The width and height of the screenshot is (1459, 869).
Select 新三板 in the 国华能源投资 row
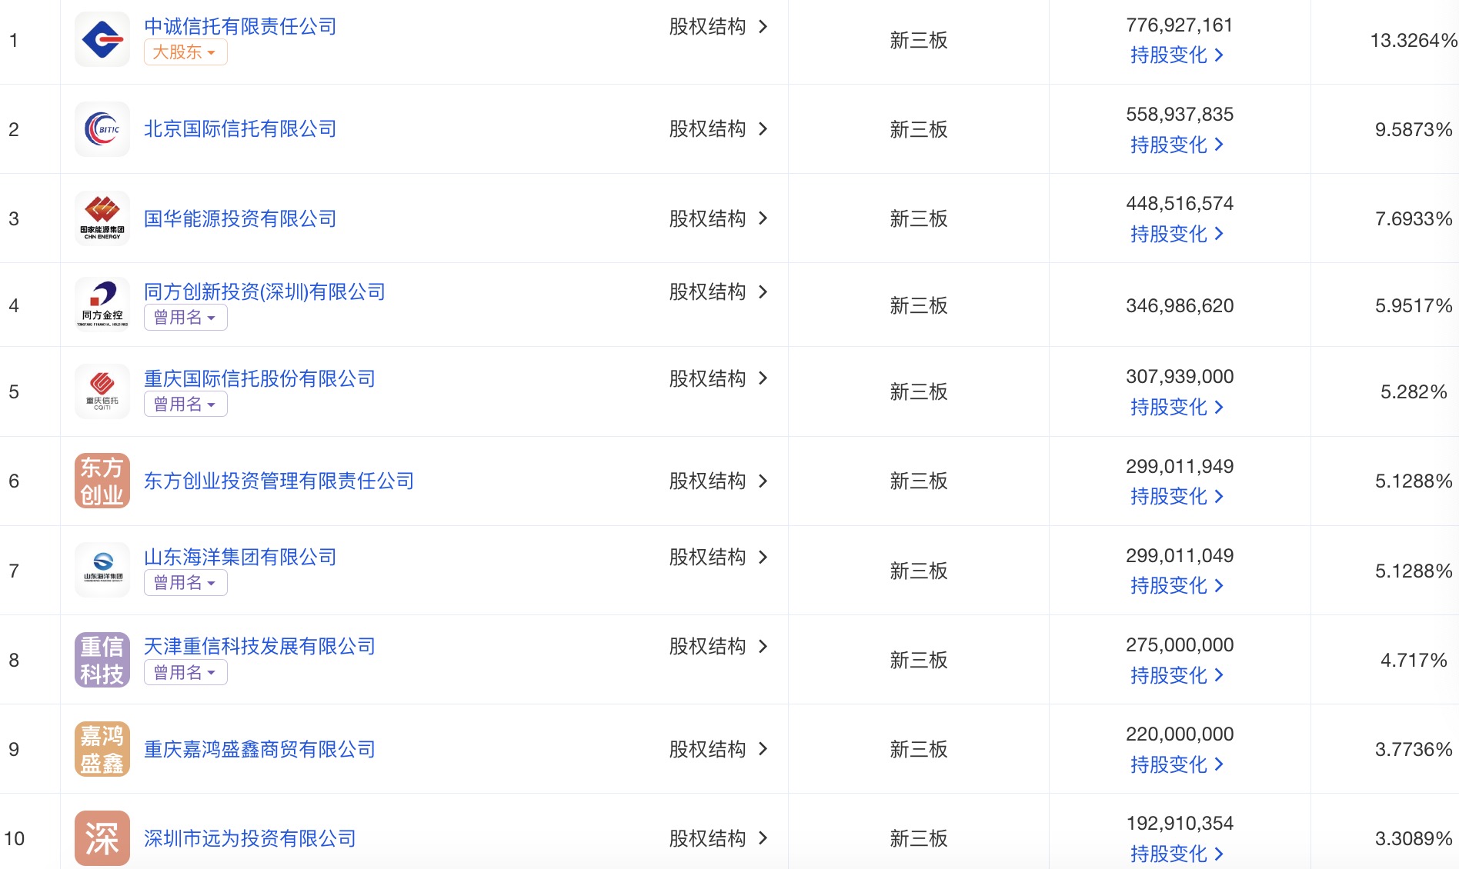click(919, 218)
